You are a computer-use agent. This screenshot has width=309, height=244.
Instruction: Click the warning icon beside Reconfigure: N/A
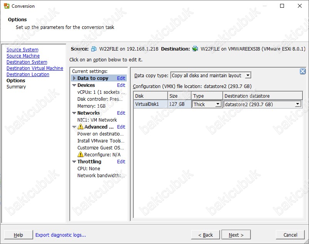click(81, 154)
